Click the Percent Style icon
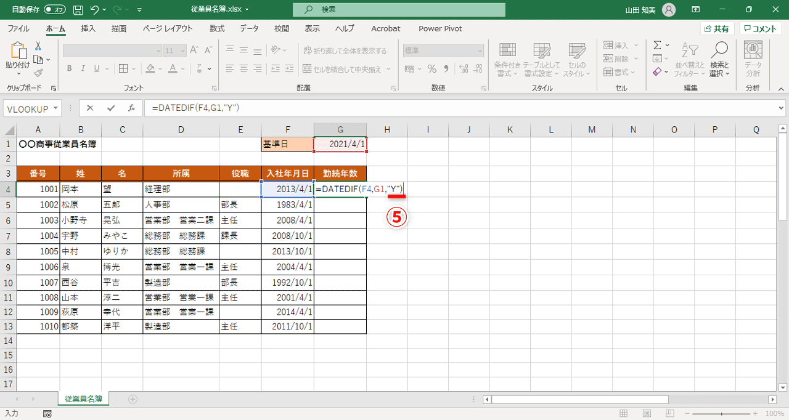This screenshot has width=789, height=420. coord(431,69)
